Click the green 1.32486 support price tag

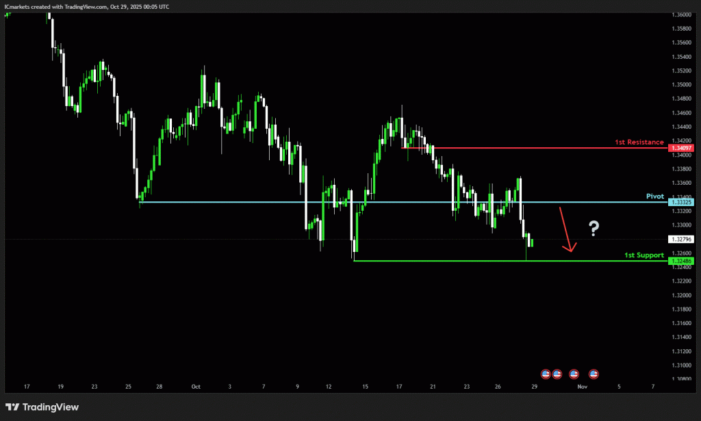click(x=683, y=261)
